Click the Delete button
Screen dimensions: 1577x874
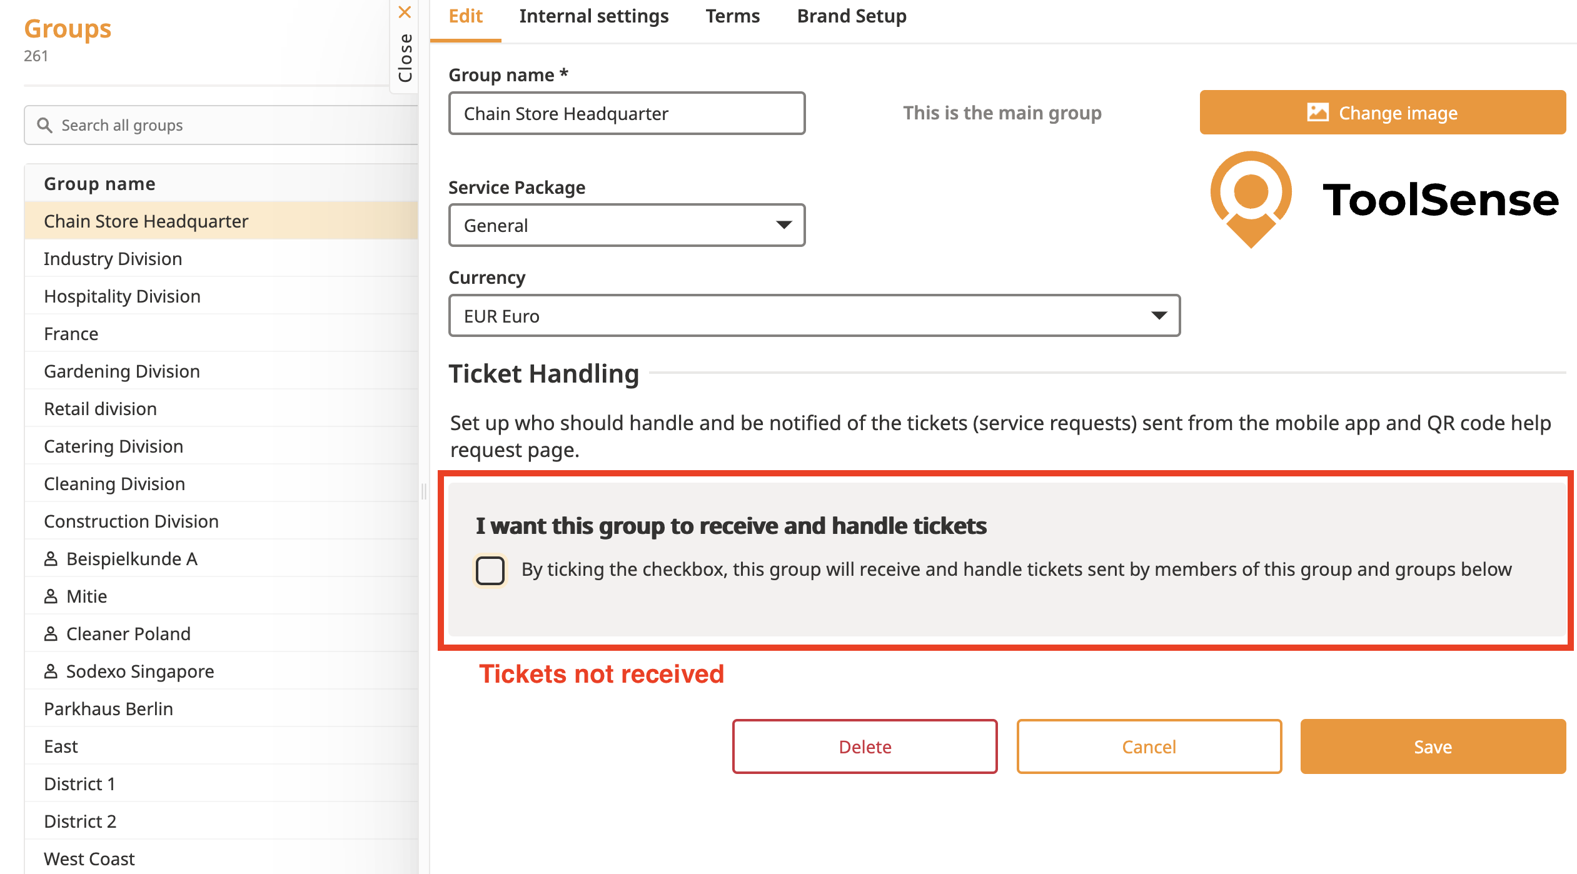pos(865,746)
